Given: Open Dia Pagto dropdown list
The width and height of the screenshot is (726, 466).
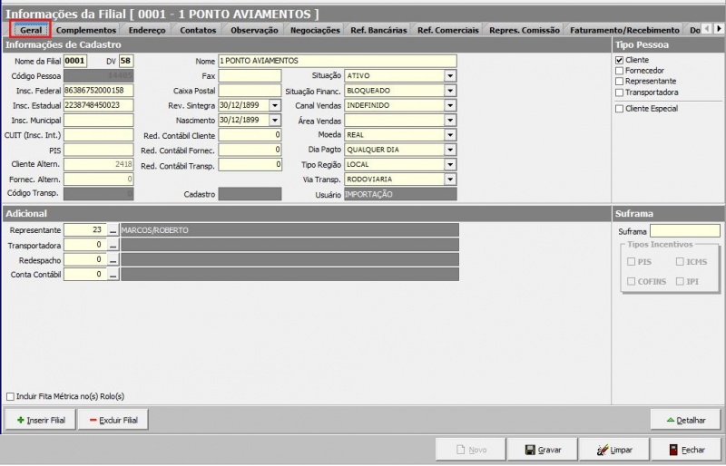Looking at the screenshot, I should coord(450,150).
